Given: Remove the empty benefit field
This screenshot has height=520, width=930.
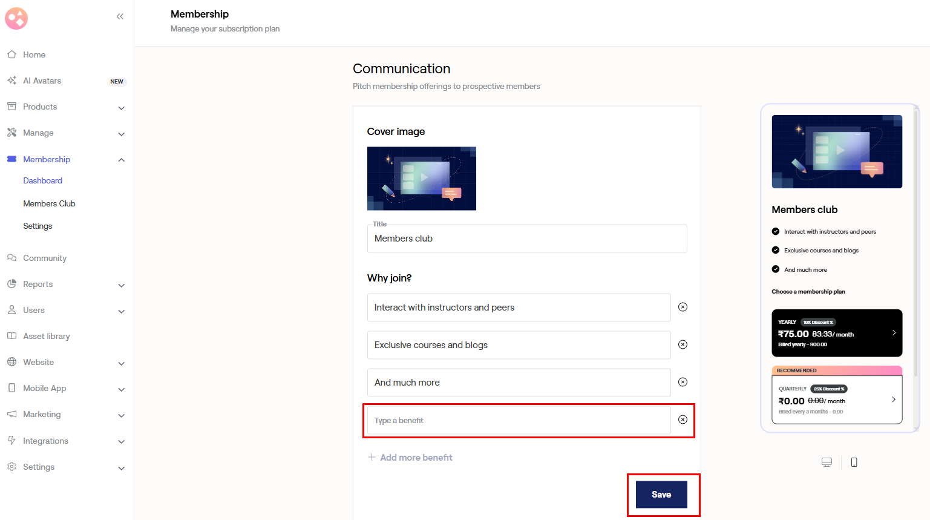Looking at the screenshot, I should pos(683,420).
